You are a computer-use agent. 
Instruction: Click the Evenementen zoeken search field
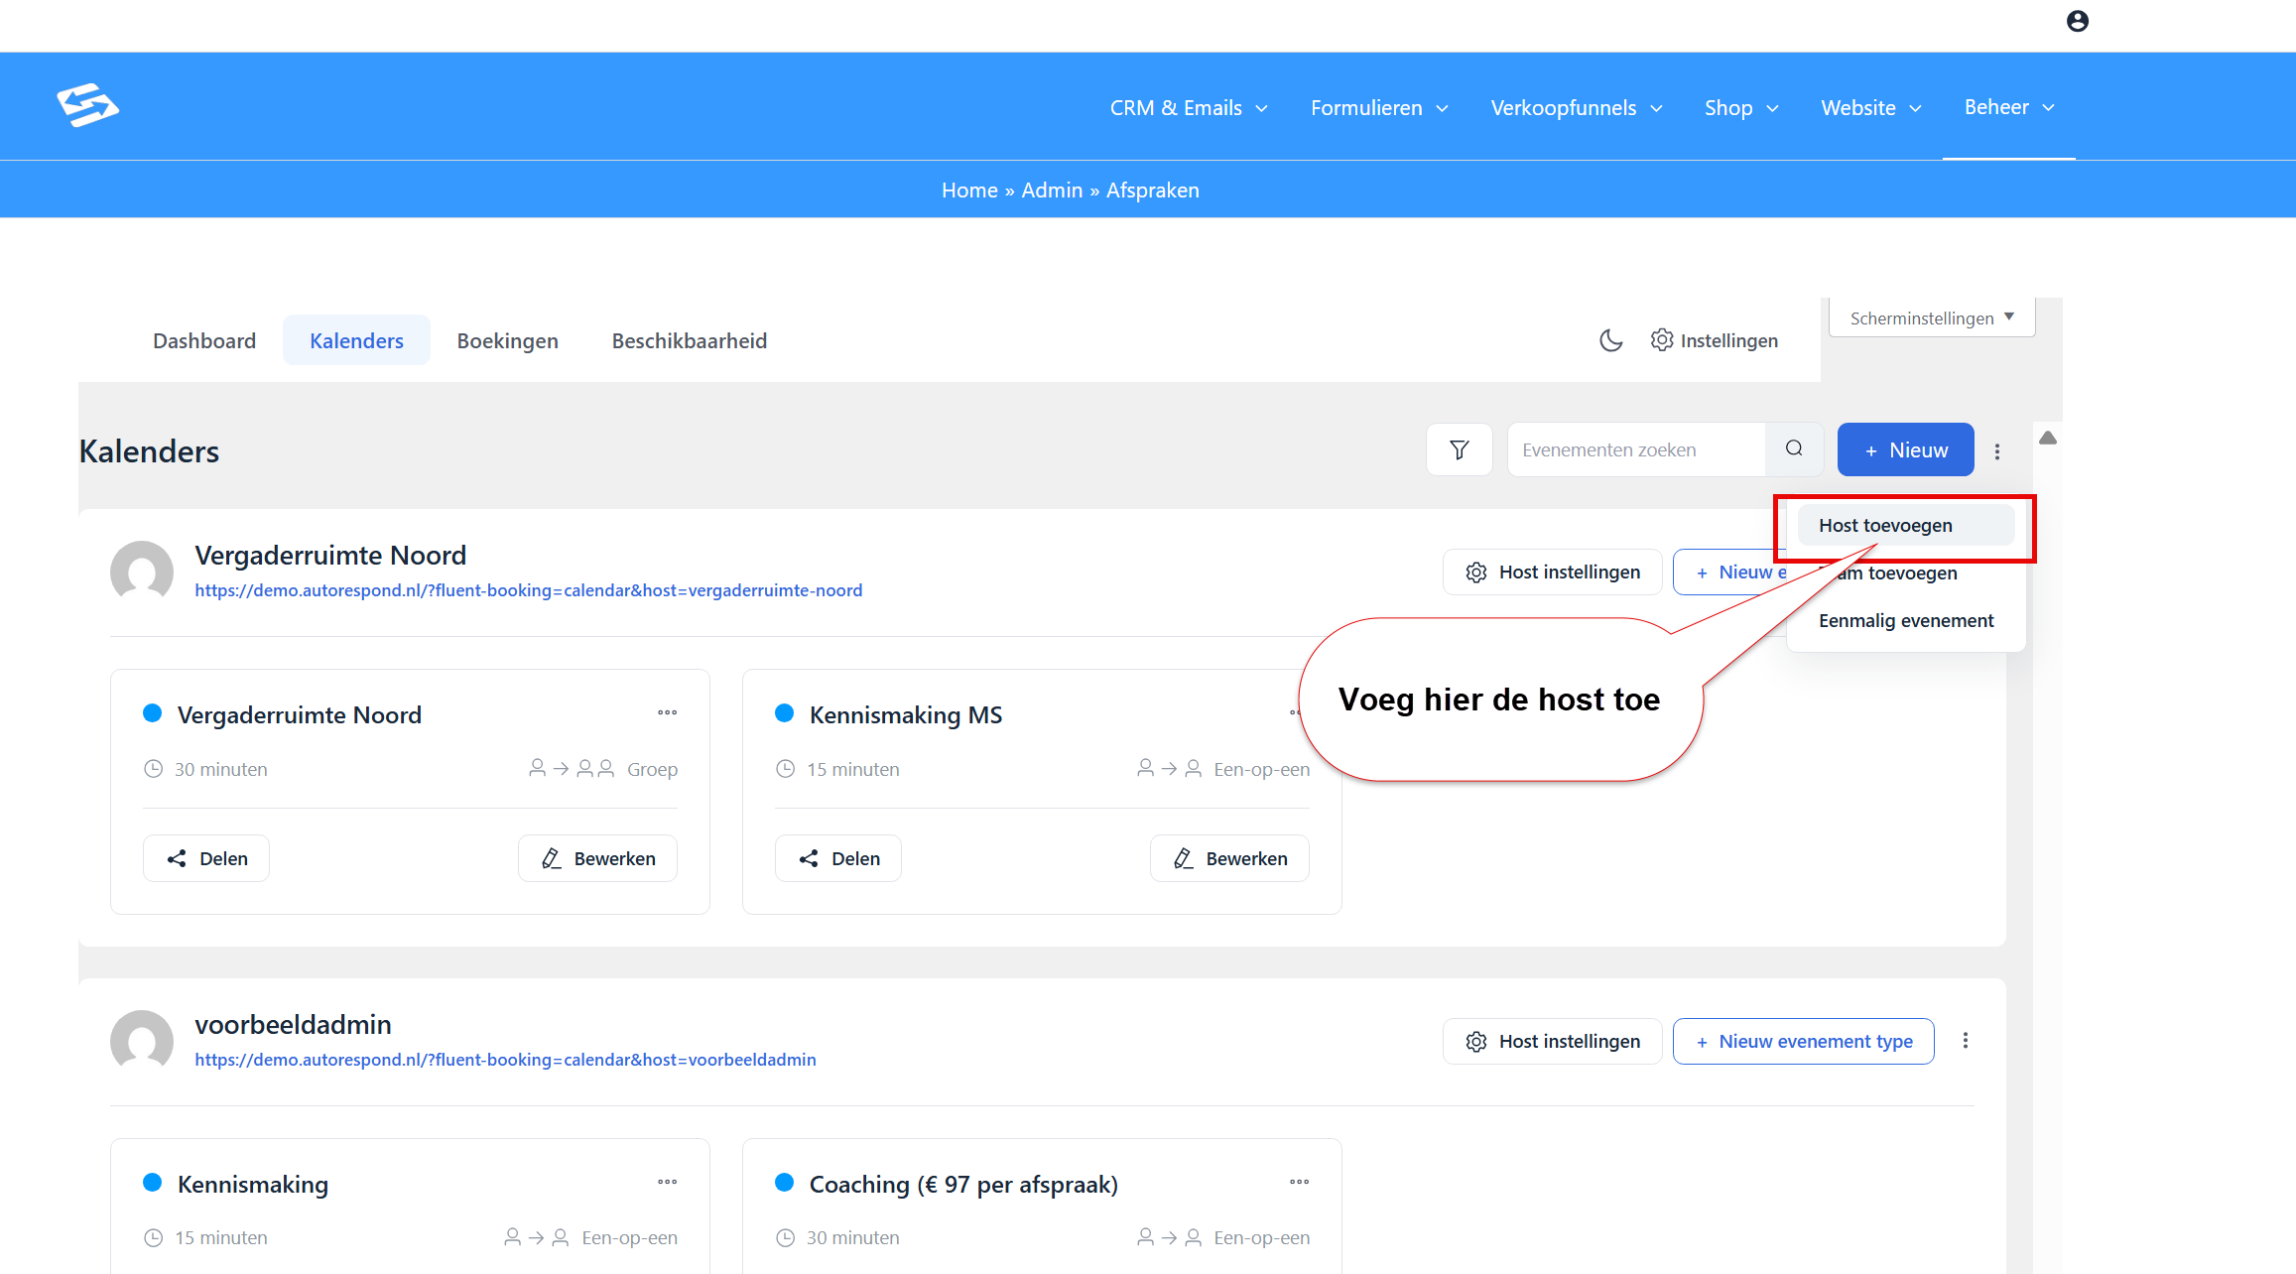tap(1636, 450)
